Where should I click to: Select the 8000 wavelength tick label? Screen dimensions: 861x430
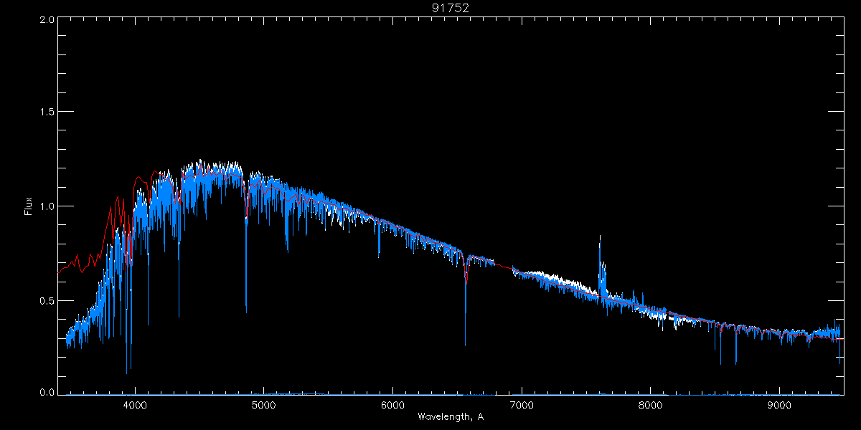[650, 404]
